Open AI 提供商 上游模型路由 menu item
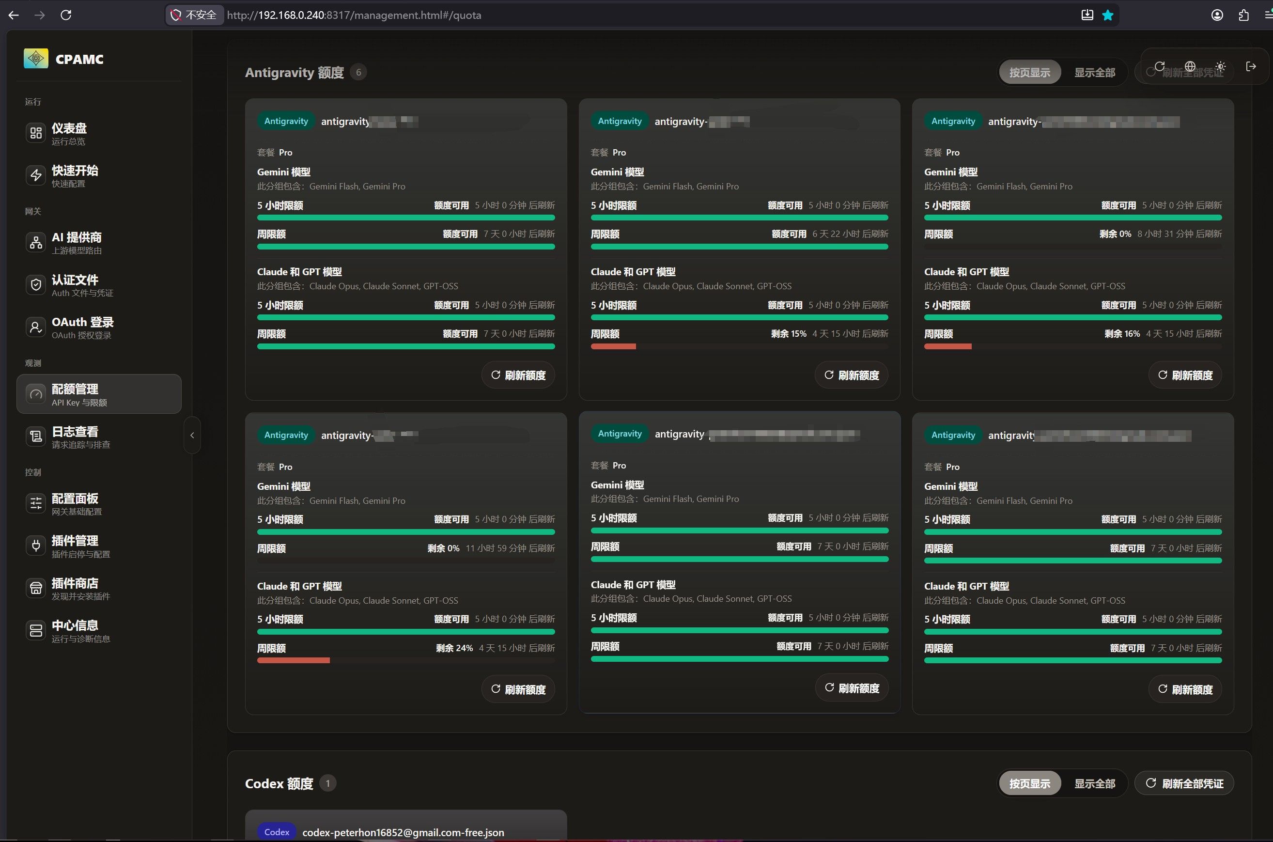The image size is (1273, 842). tap(99, 243)
